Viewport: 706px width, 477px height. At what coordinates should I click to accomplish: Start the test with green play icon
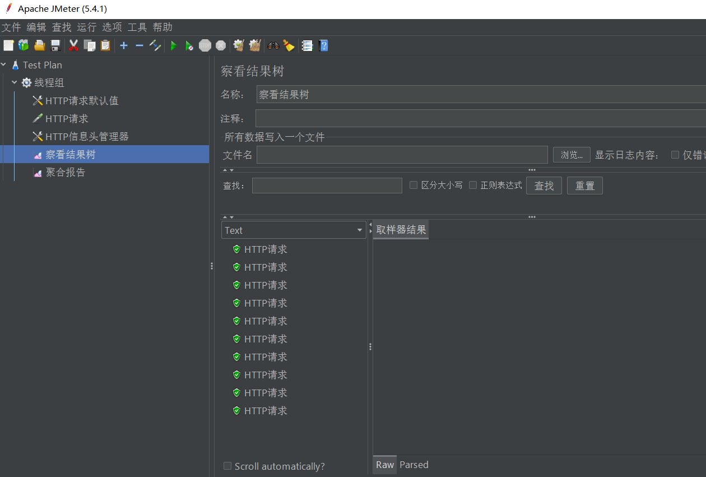pos(174,45)
